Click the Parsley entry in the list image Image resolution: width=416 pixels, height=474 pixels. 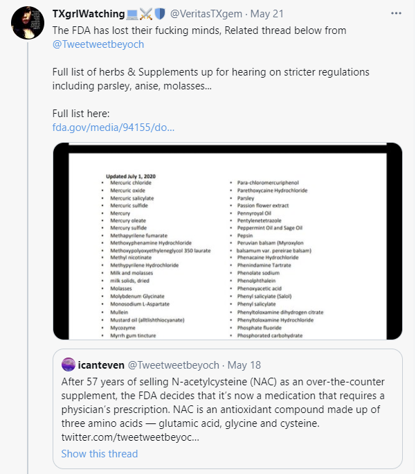point(246,198)
